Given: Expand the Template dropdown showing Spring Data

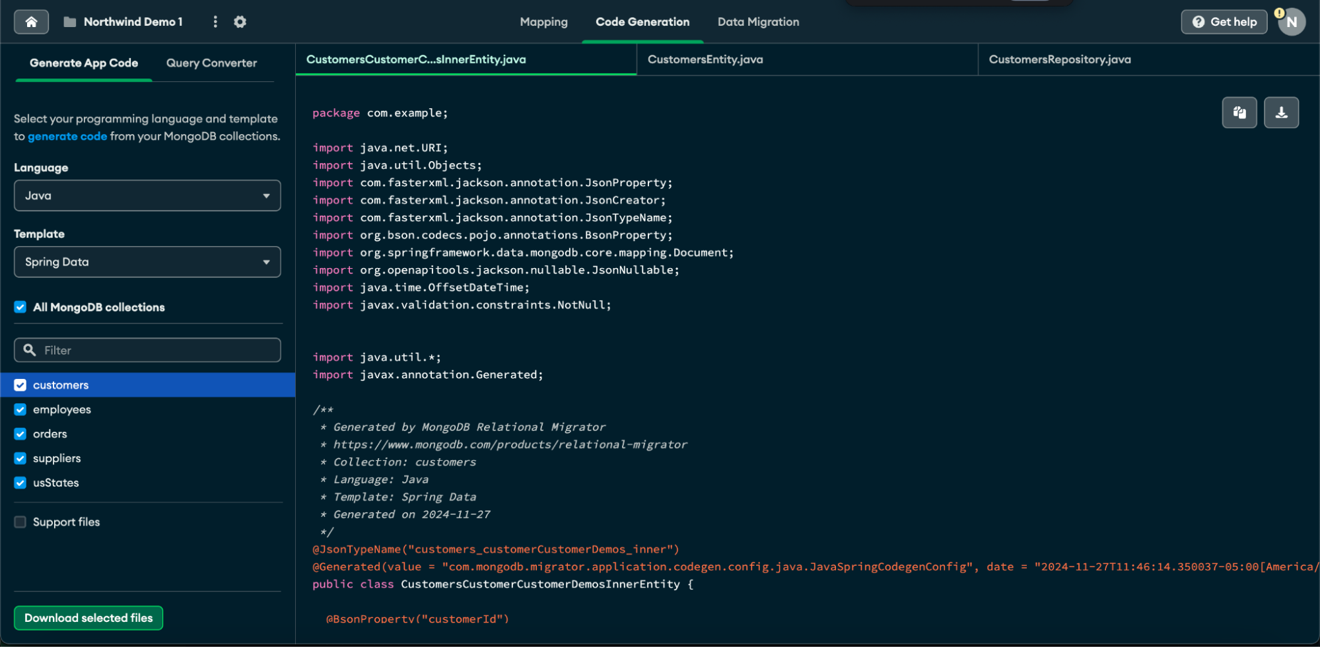Looking at the screenshot, I should (x=147, y=262).
